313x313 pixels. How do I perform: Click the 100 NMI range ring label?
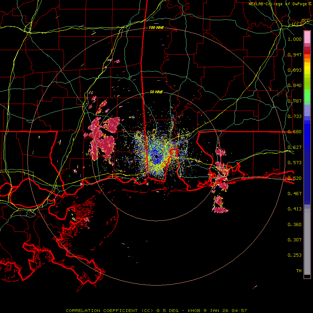(x=156, y=27)
